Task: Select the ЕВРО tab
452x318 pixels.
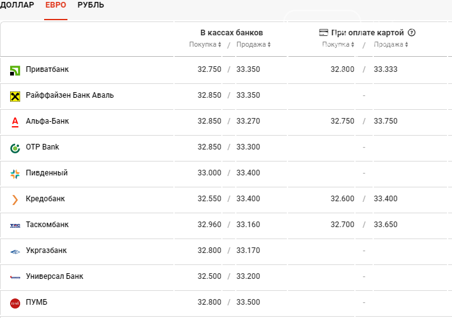Action: coord(55,5)
